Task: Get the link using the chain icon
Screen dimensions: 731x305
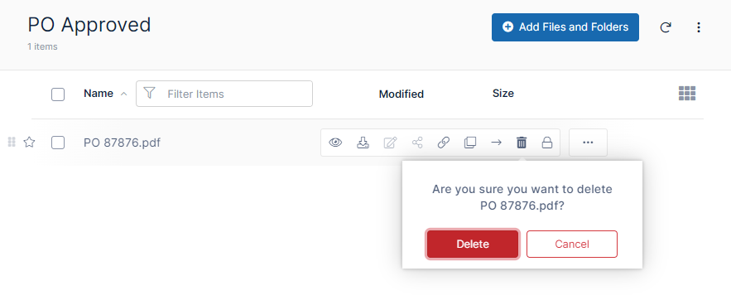Action: [444, 143]
